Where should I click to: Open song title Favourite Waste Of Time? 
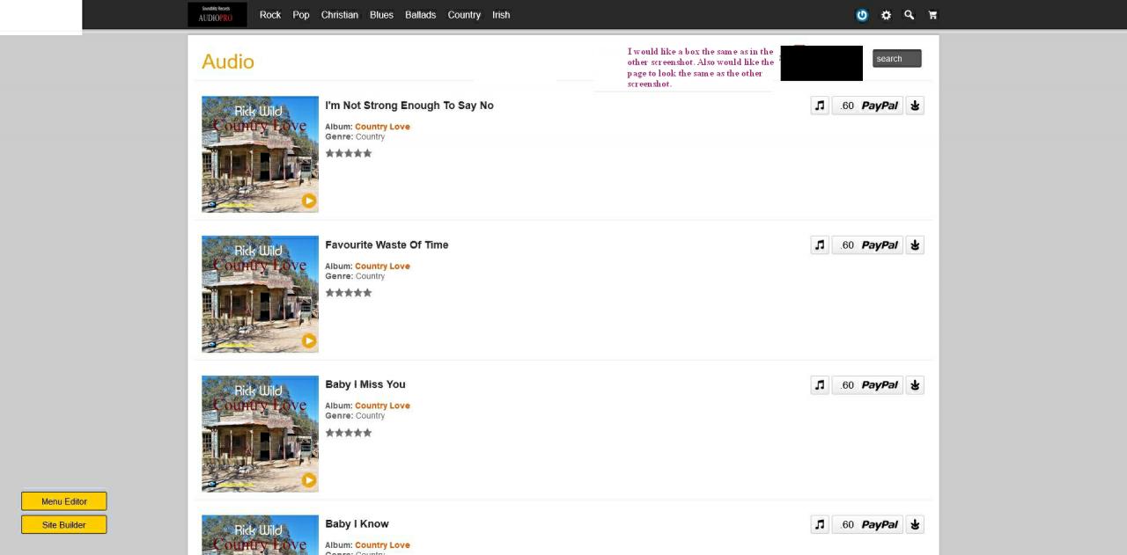click(x=387, y=245)
